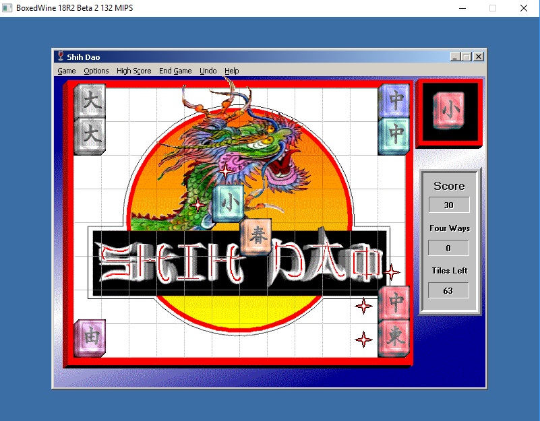
Task: Click the End Game menu item
Action: pyautogui.click(x=175, y=71)
